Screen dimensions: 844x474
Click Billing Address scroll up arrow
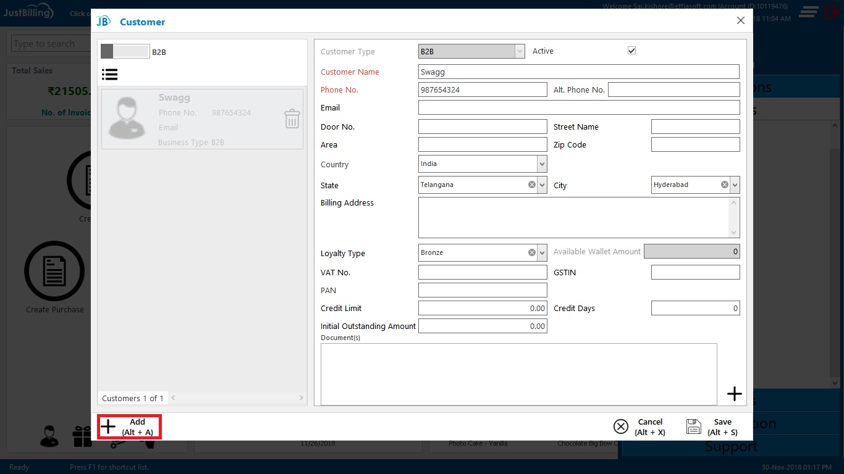tap(734, 202)
